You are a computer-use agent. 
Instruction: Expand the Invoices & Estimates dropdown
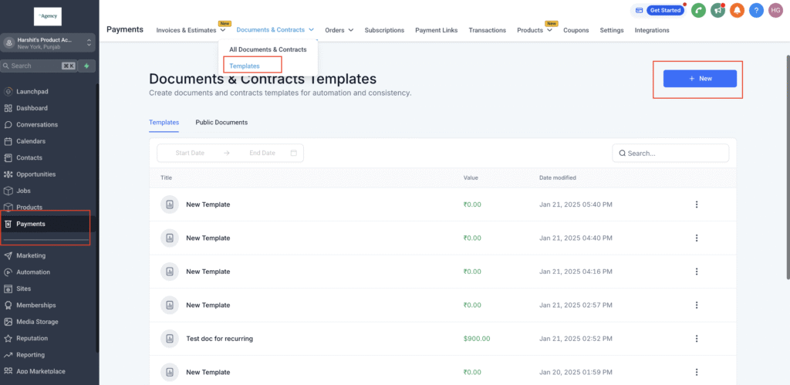coord(191,30)
